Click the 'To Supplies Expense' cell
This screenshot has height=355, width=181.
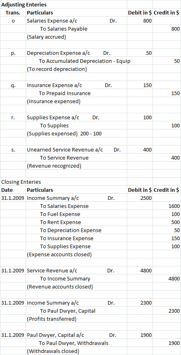click(x=76, y=247)
